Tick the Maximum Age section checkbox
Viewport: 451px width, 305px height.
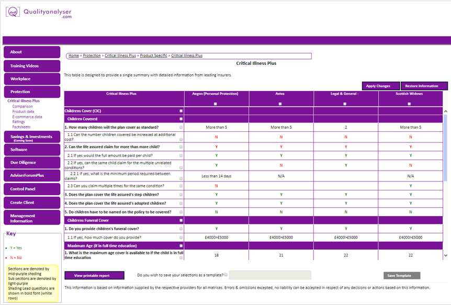(x=181, y=246)
